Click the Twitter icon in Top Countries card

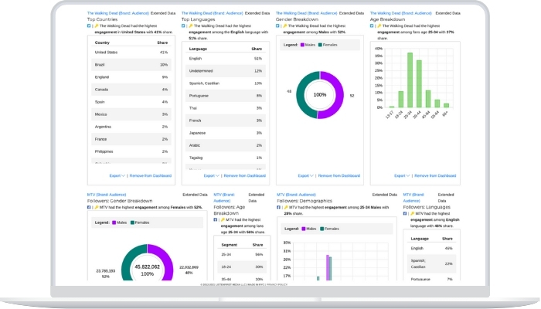point(89,25)
